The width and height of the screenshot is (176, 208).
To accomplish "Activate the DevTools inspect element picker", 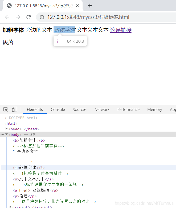I will point(6,110).
